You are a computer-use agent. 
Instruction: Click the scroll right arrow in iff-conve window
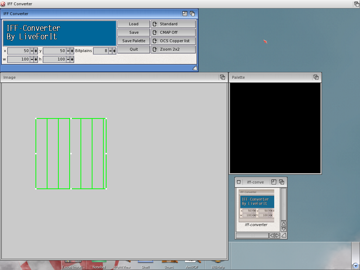point(277,236)
